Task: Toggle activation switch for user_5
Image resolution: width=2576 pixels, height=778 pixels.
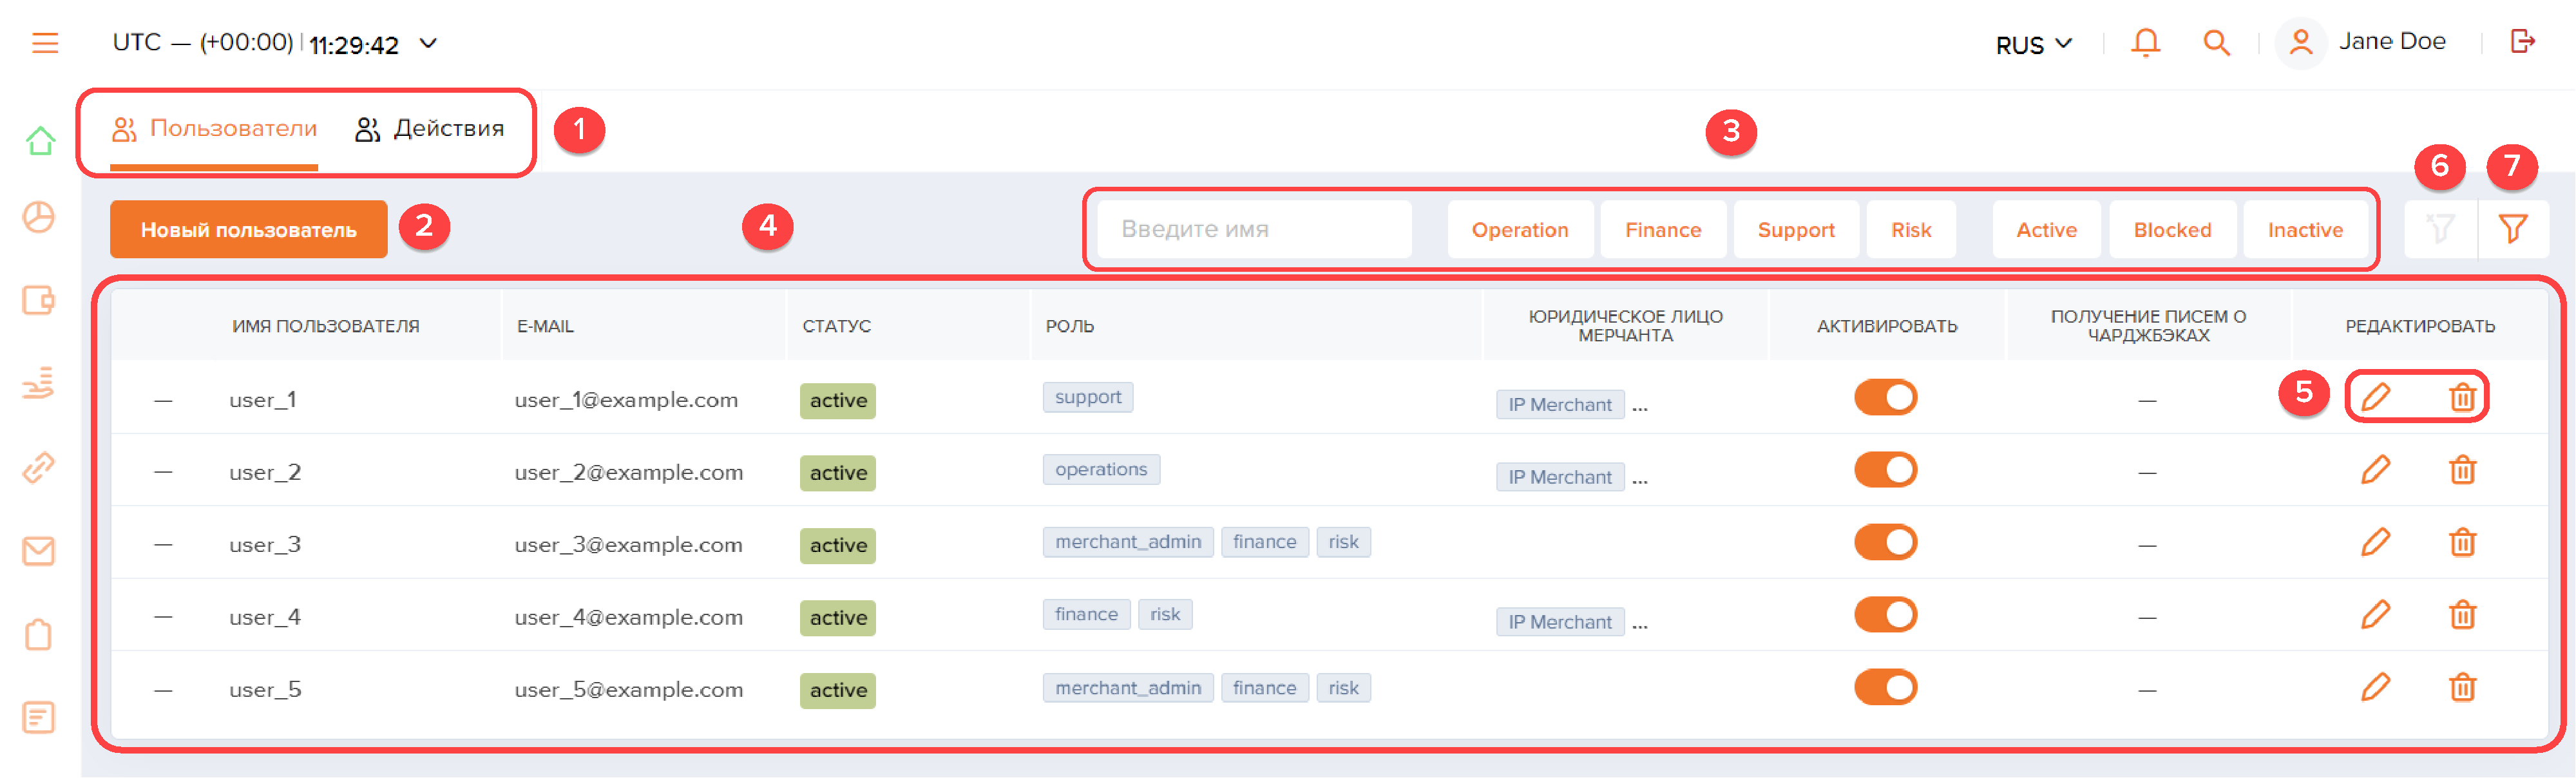Action: (x=1885, y=687)
